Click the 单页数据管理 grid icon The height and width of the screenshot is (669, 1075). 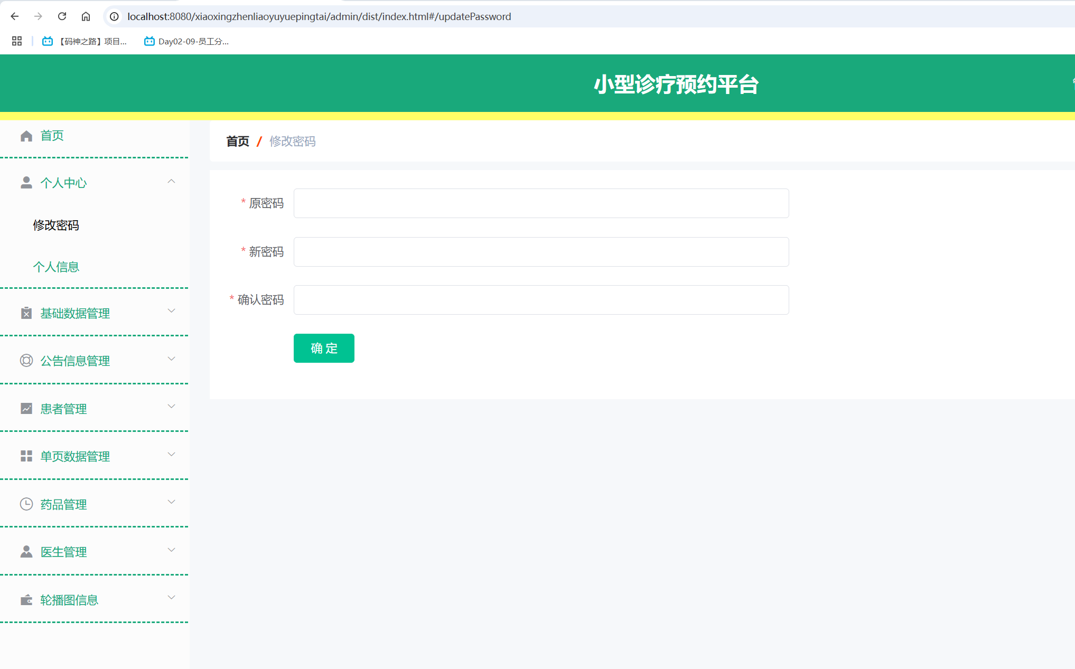coord(26,456)
